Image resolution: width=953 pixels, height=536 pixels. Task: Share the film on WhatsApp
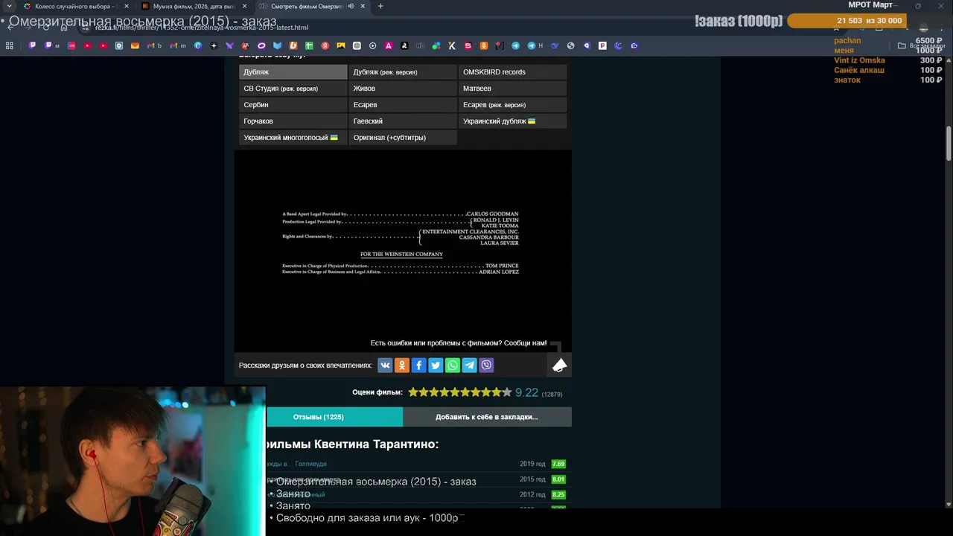[453, 365]
